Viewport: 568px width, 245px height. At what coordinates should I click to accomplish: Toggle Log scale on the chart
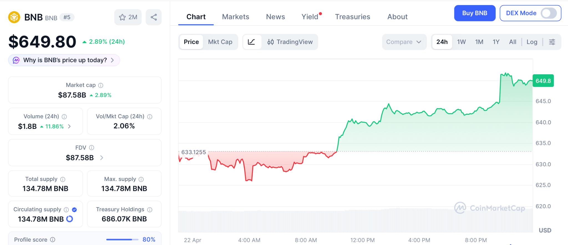click(532, 42)
